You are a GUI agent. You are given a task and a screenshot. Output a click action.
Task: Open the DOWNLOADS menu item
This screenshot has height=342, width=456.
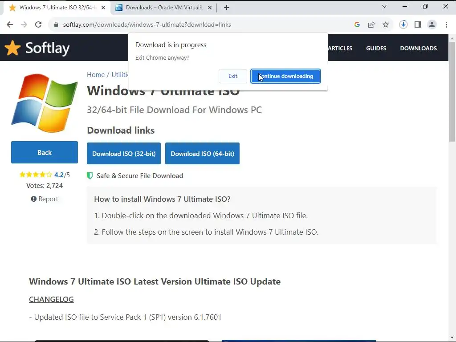pyautogui.click(x=418, y=48)
